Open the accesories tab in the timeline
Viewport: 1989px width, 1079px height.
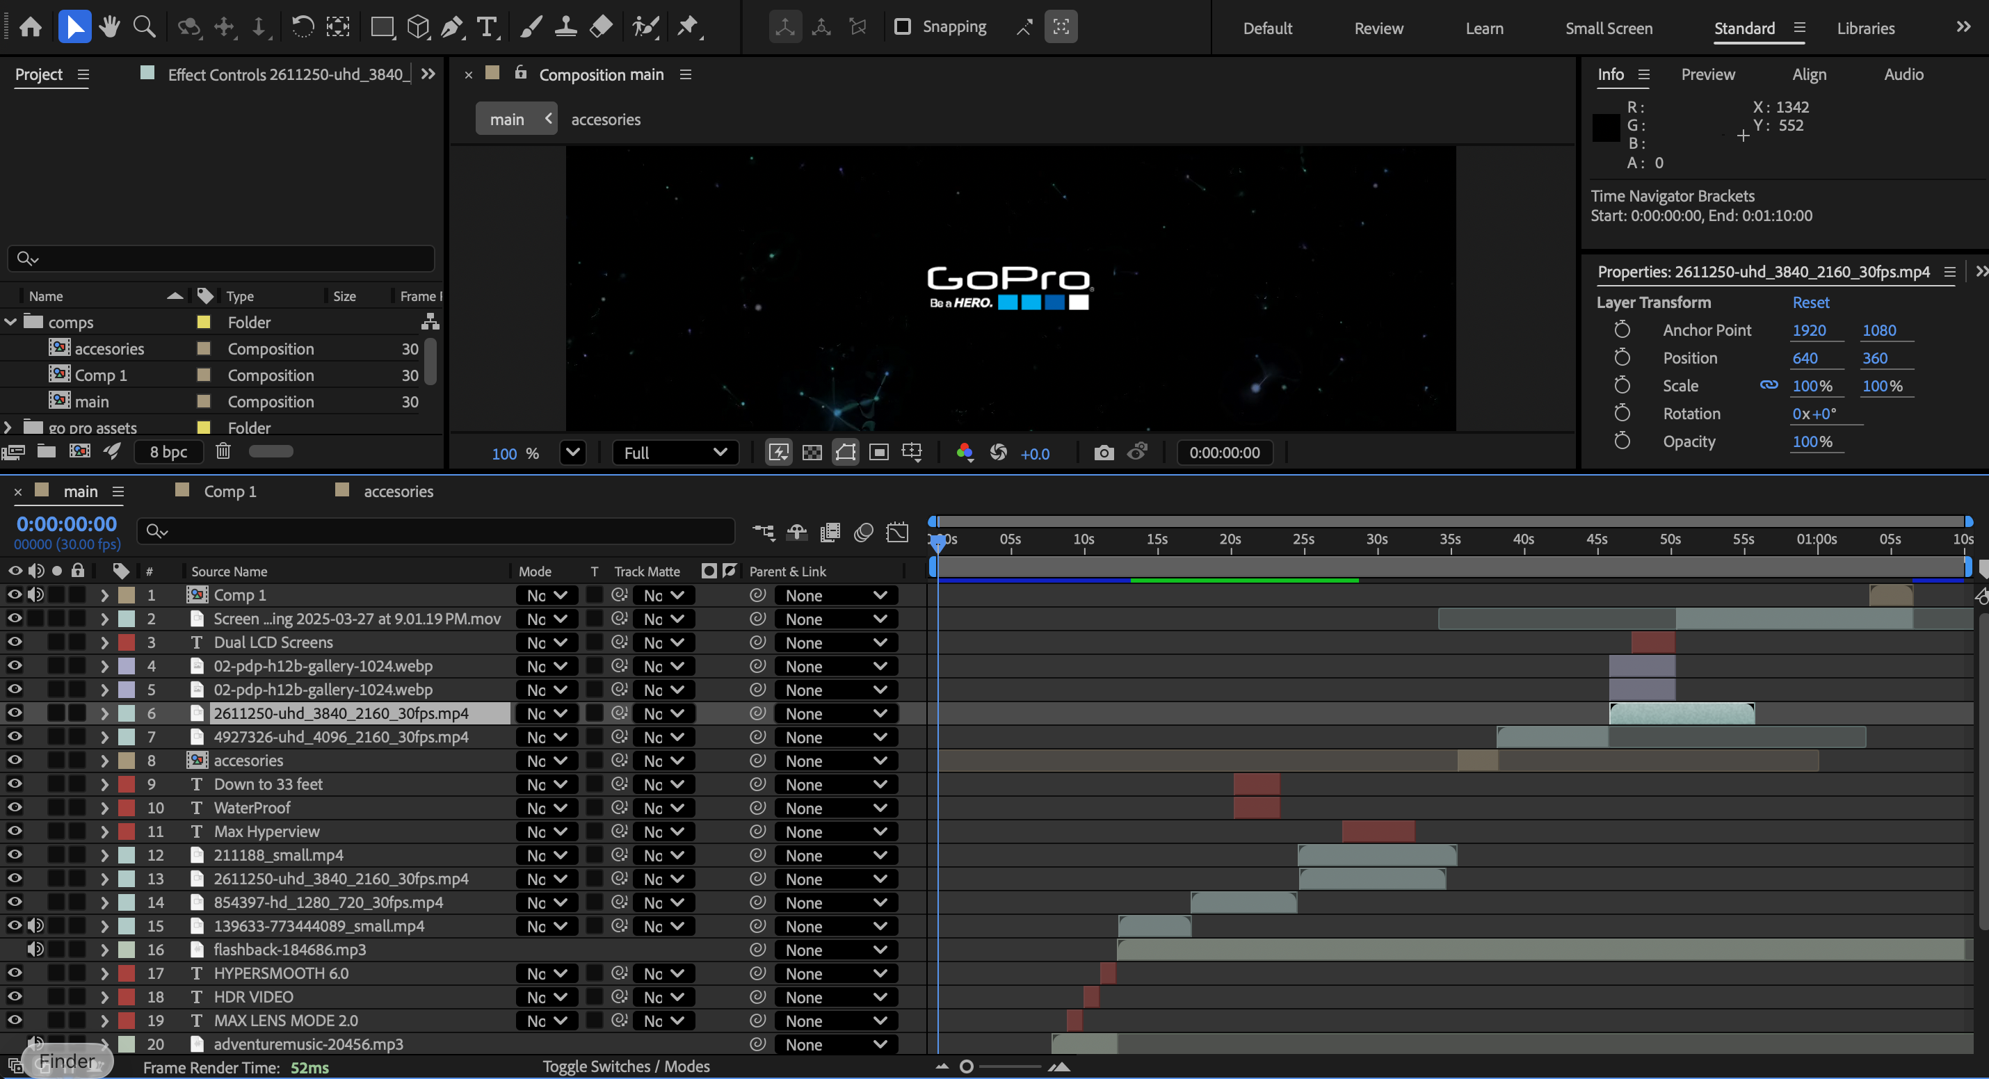[398, 491]
